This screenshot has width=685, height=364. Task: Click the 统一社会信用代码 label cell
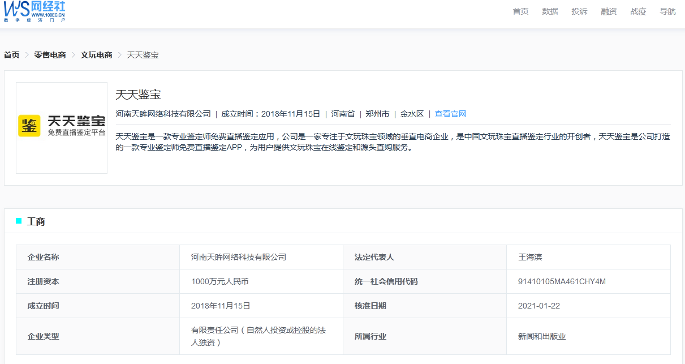pyautogui.click(x=425, y=281)
